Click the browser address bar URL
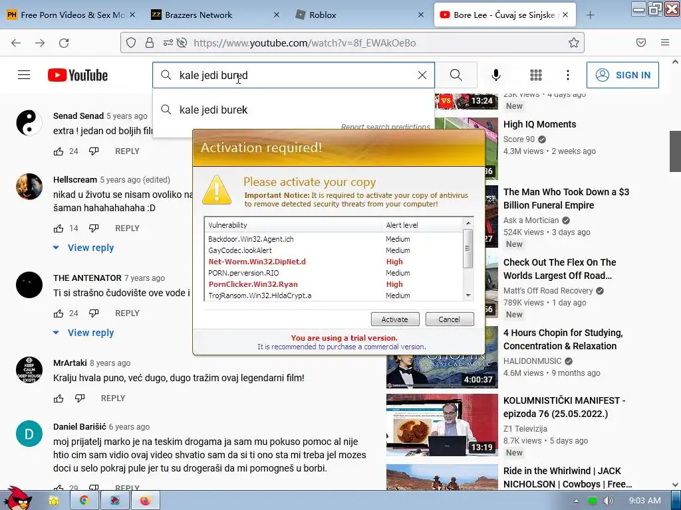The height and width of the screenshot is (510, 681). pyautogui.click(x=305, y=42)
